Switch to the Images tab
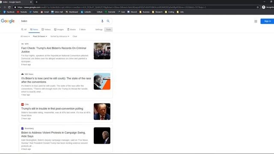Image resolution: width=274 pixels, height=154 pixels. click(59, 30)
